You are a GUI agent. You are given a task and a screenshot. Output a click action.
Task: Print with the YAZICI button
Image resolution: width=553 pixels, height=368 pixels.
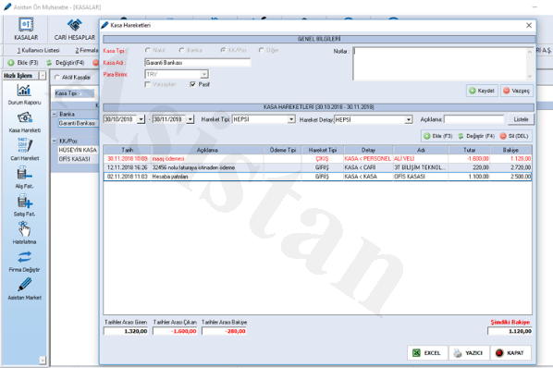tap(469, 353)
